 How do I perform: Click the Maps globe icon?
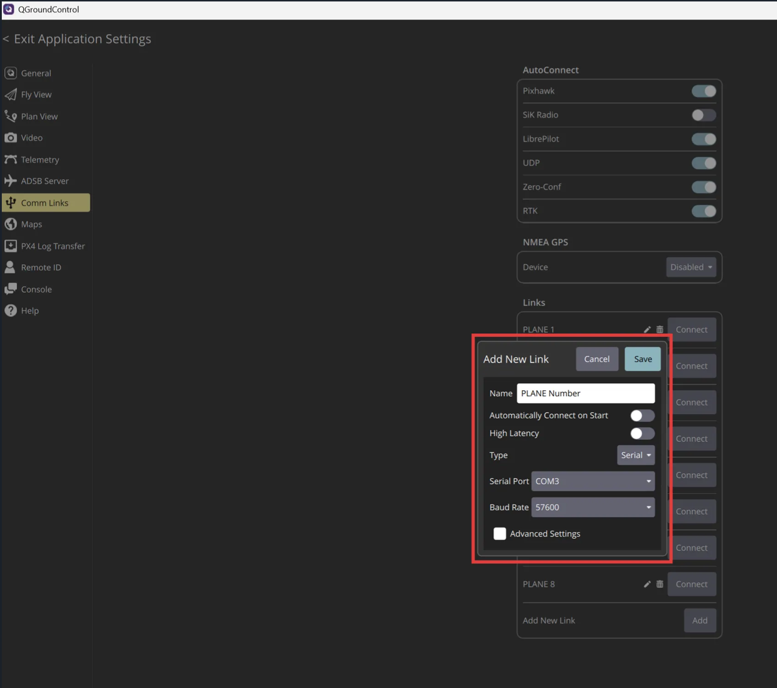pyautogui.click(x=10, y=224)
